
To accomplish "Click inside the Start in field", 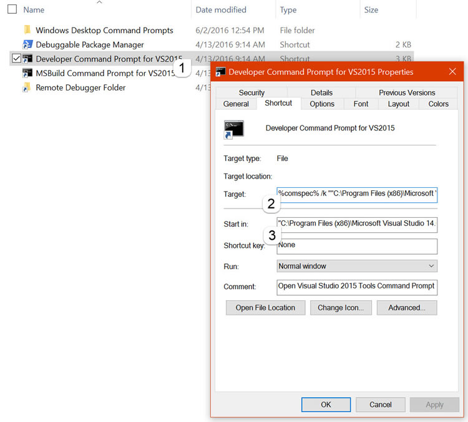I will 357,225.
